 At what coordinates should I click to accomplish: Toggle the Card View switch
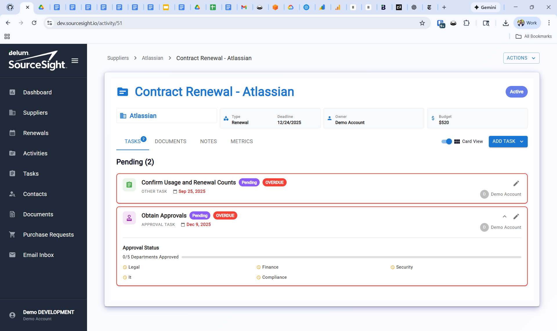click(x=446, y=141)
